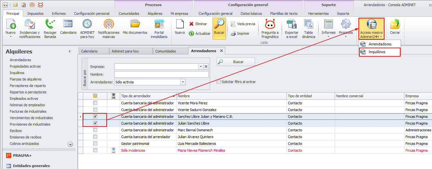432x169 pixels.
Task: Expand the Empresa dropdown arrow
Action: (x=201, y=67)
